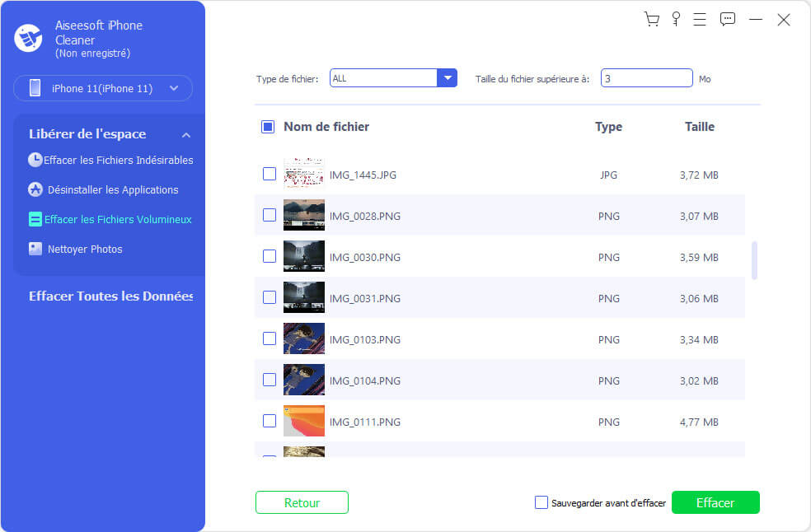
Task: Open the hamburger menu icon
Action: click(x=701, y=20)
